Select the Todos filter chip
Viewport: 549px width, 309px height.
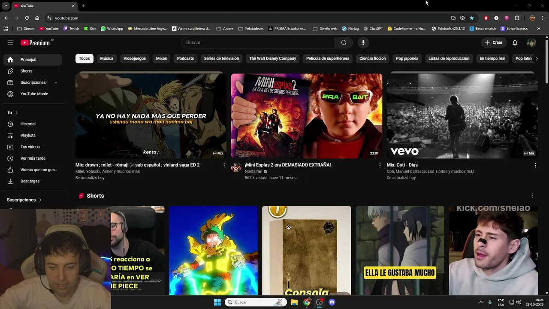(x=84, y=58)
